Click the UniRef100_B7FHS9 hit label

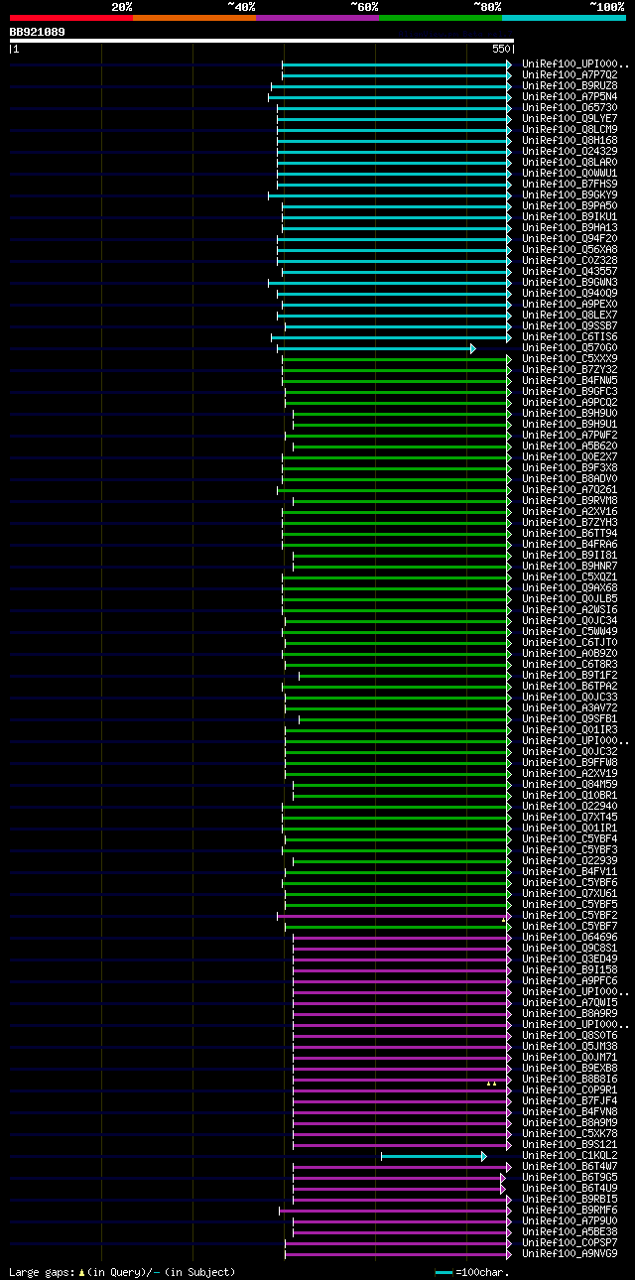[x=570, y=184]
